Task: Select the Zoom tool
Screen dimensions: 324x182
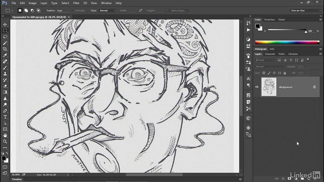Action: tap(5, 142)
